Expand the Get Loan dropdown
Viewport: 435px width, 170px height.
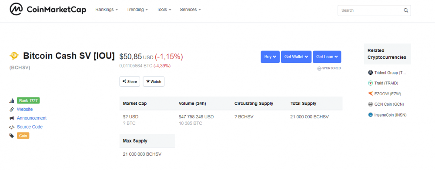pos(327,57)
